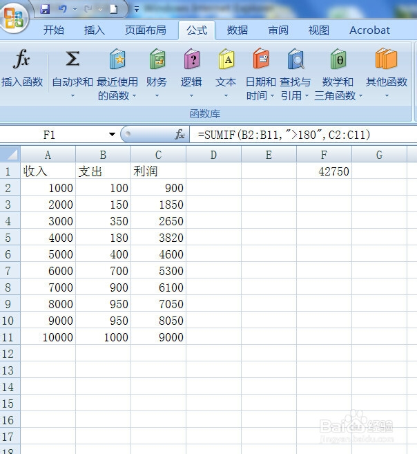The height and width of the screenshot is (454, 417).
Task: Go to the 视图 tab
Action: (x=319, y=30)
